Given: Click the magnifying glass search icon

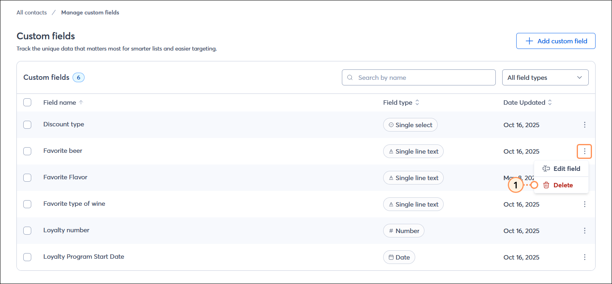Looking at the screenshot, I should [x=350, y=77].
